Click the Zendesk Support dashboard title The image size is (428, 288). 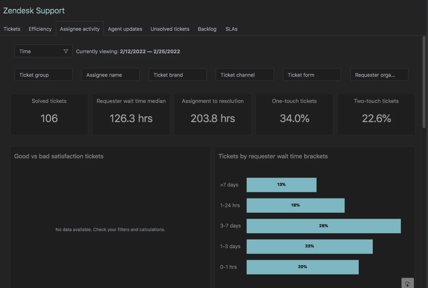coord(34,11)
